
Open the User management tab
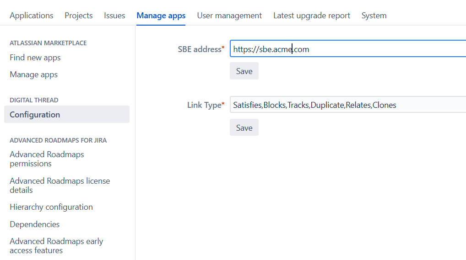[x=229, y=16]
